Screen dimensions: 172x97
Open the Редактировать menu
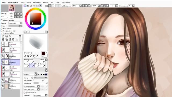click(13, 2)
